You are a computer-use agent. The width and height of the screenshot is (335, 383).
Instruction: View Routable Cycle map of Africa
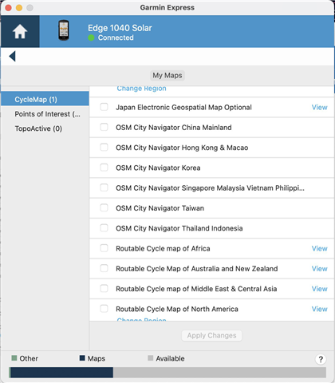(319, 248)
